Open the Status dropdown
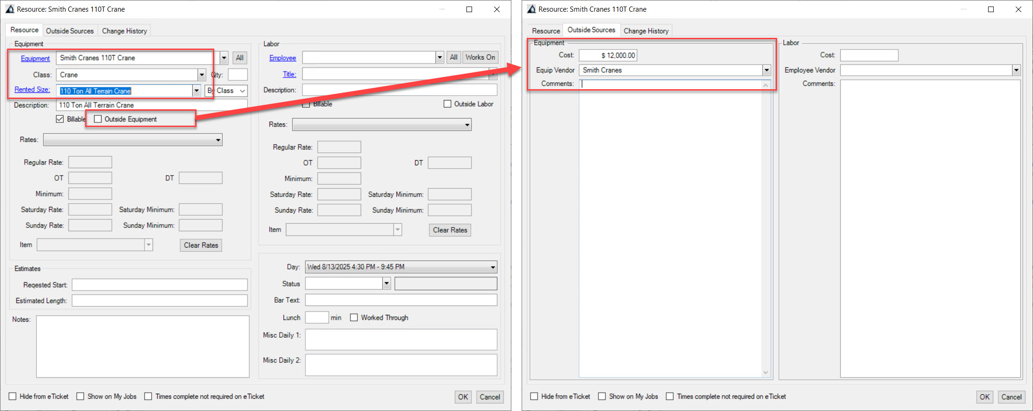Screen dimensions: 1033x411 386,283
